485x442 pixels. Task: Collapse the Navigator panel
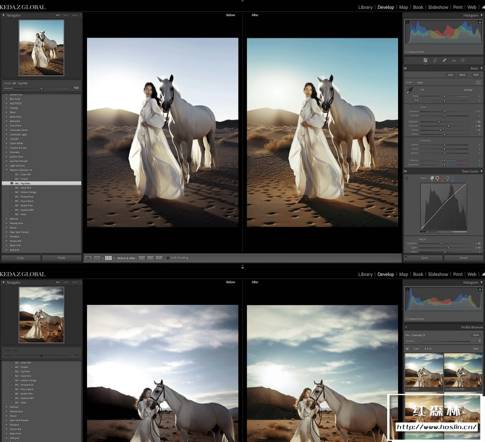[3, 16]
